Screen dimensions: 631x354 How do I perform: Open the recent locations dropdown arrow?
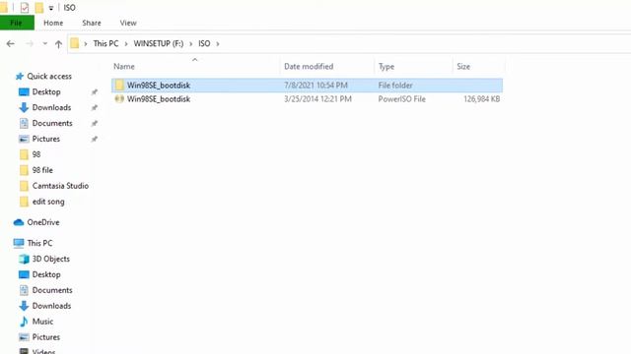[45, 43]
